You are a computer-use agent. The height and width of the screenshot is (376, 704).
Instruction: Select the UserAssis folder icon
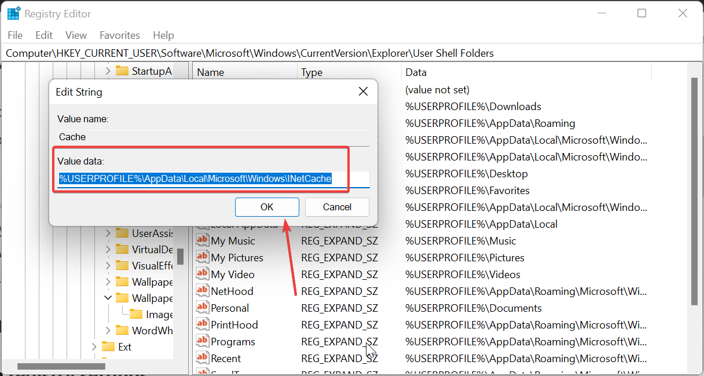click(x=122, y=233)
